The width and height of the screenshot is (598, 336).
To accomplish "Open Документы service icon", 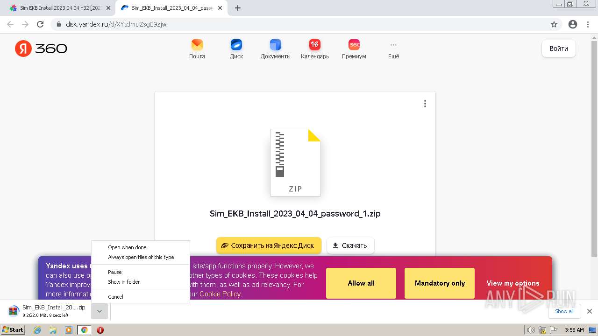I will point(276,49).
